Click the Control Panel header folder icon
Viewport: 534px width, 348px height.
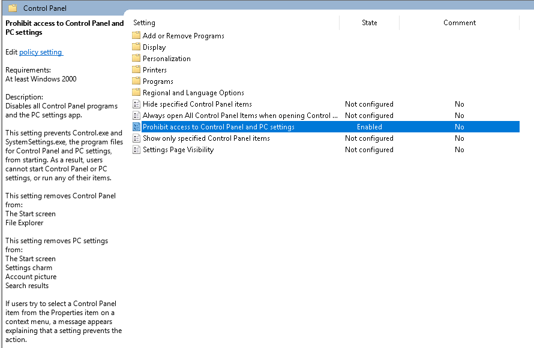(12, 8)
